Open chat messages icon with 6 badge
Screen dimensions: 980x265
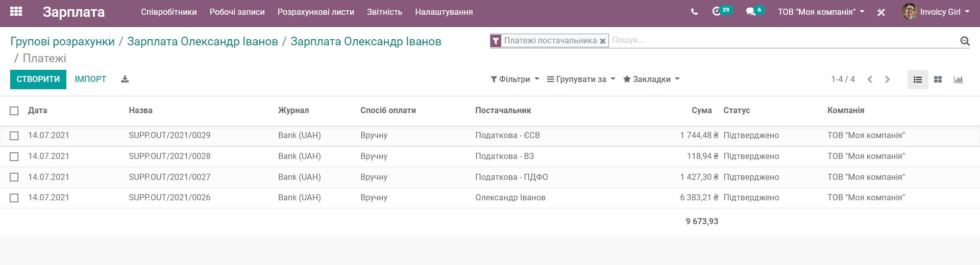click(x=755, y=11)
